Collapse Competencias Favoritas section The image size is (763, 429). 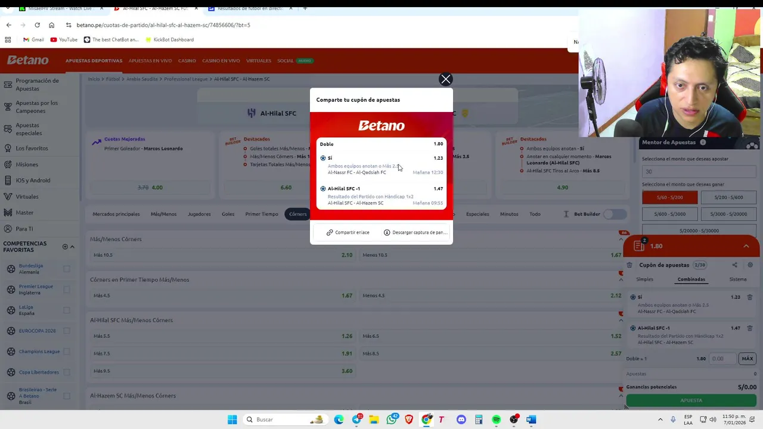pos(72,247)
